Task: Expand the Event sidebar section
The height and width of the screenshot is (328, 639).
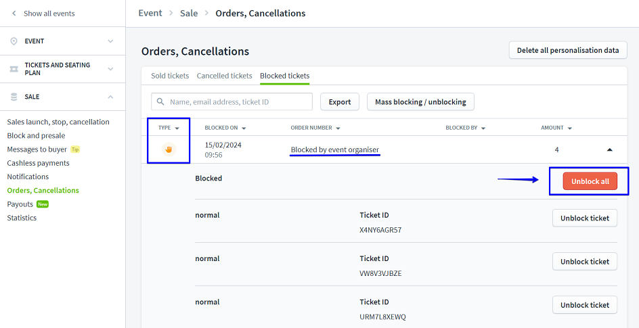Action: [110, 41]
